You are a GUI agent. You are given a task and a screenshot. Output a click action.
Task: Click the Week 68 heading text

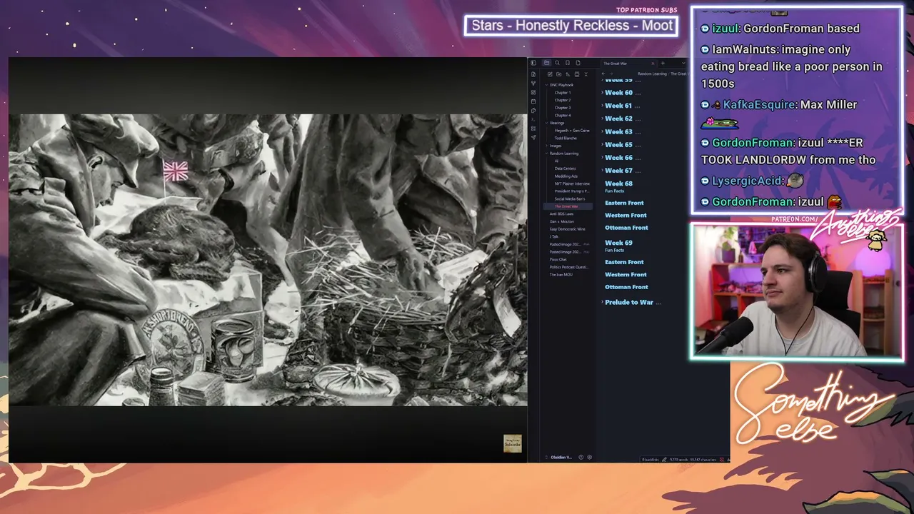[x=618, y=183]
